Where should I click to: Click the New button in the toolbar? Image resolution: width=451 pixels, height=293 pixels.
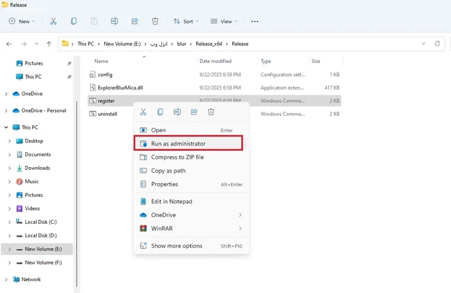tap(22, 21)
